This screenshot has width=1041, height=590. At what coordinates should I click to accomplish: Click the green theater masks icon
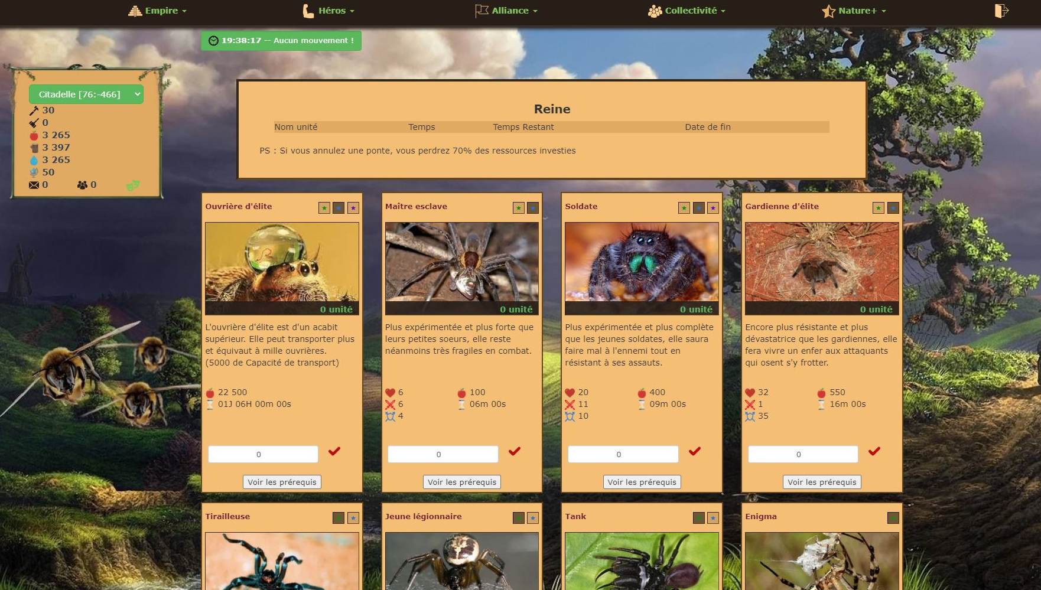click(133, 185)
